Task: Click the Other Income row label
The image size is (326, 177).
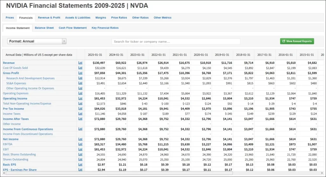Action: pyautogui.click(x=12, y=124)
